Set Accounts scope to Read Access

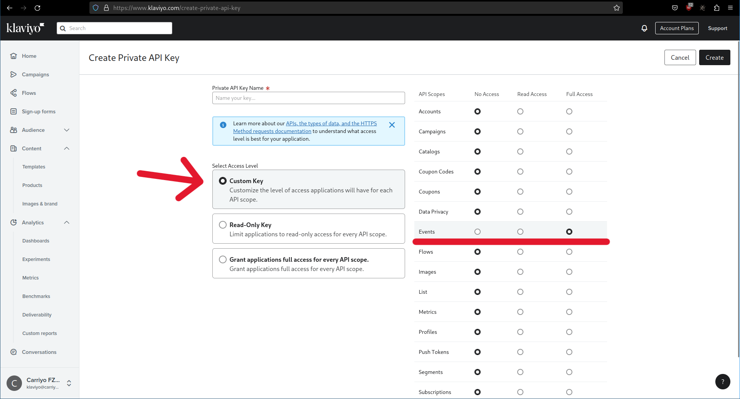click(520, 111)
